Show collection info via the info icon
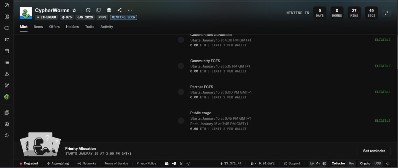 coord(88,10)
